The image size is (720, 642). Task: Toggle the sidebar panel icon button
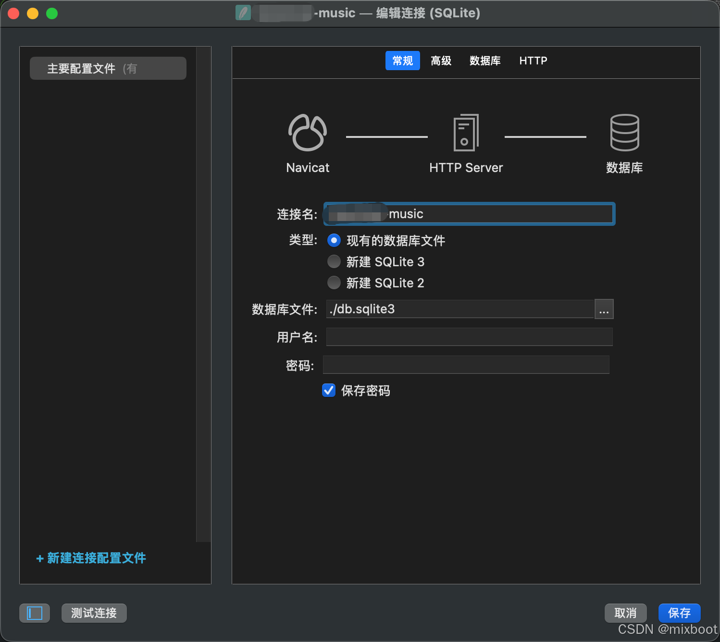click(35, 613)
